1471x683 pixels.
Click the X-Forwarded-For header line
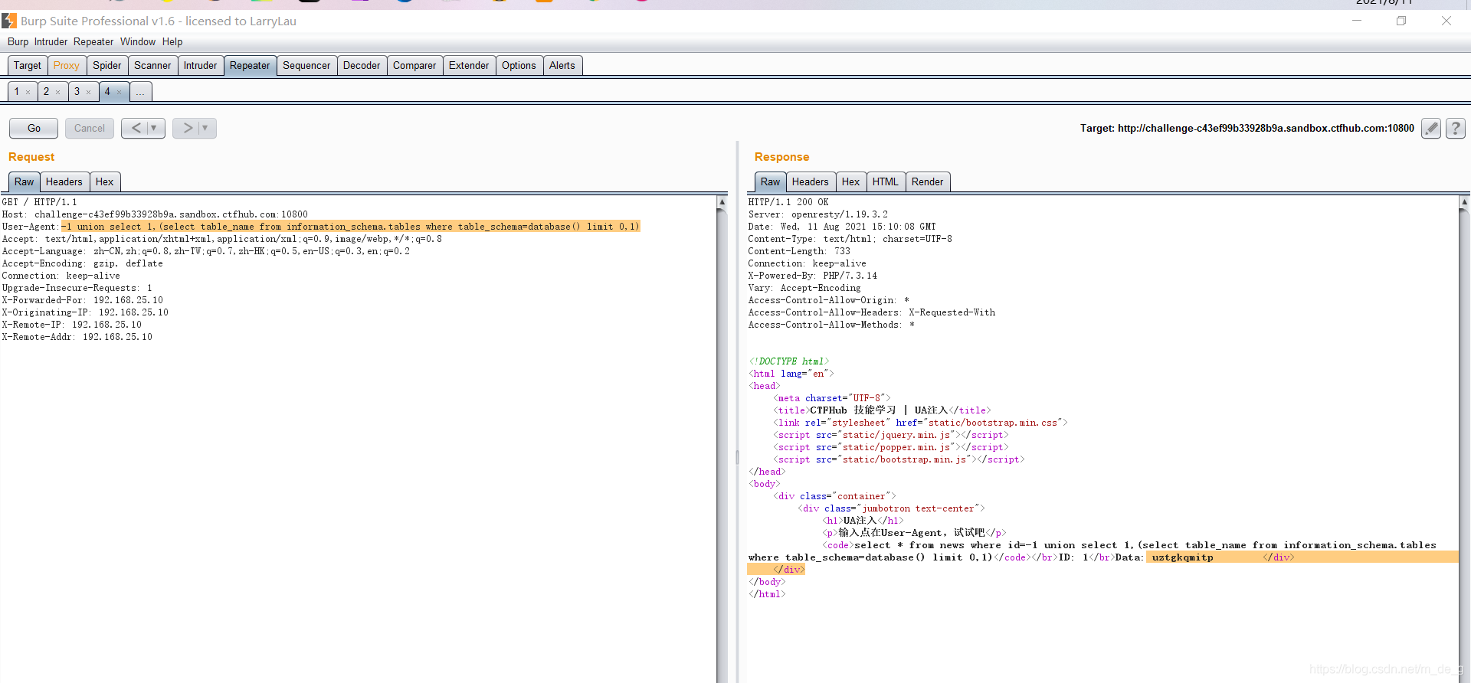(x=83, y=300)
